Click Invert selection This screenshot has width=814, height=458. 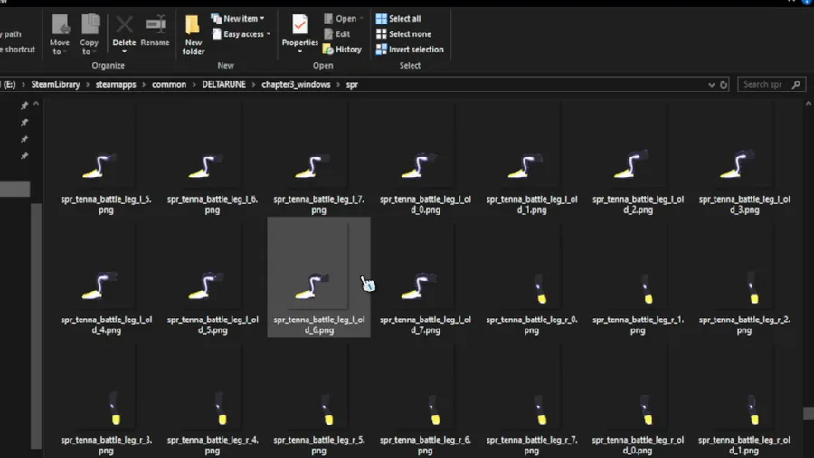pos(410,50)
